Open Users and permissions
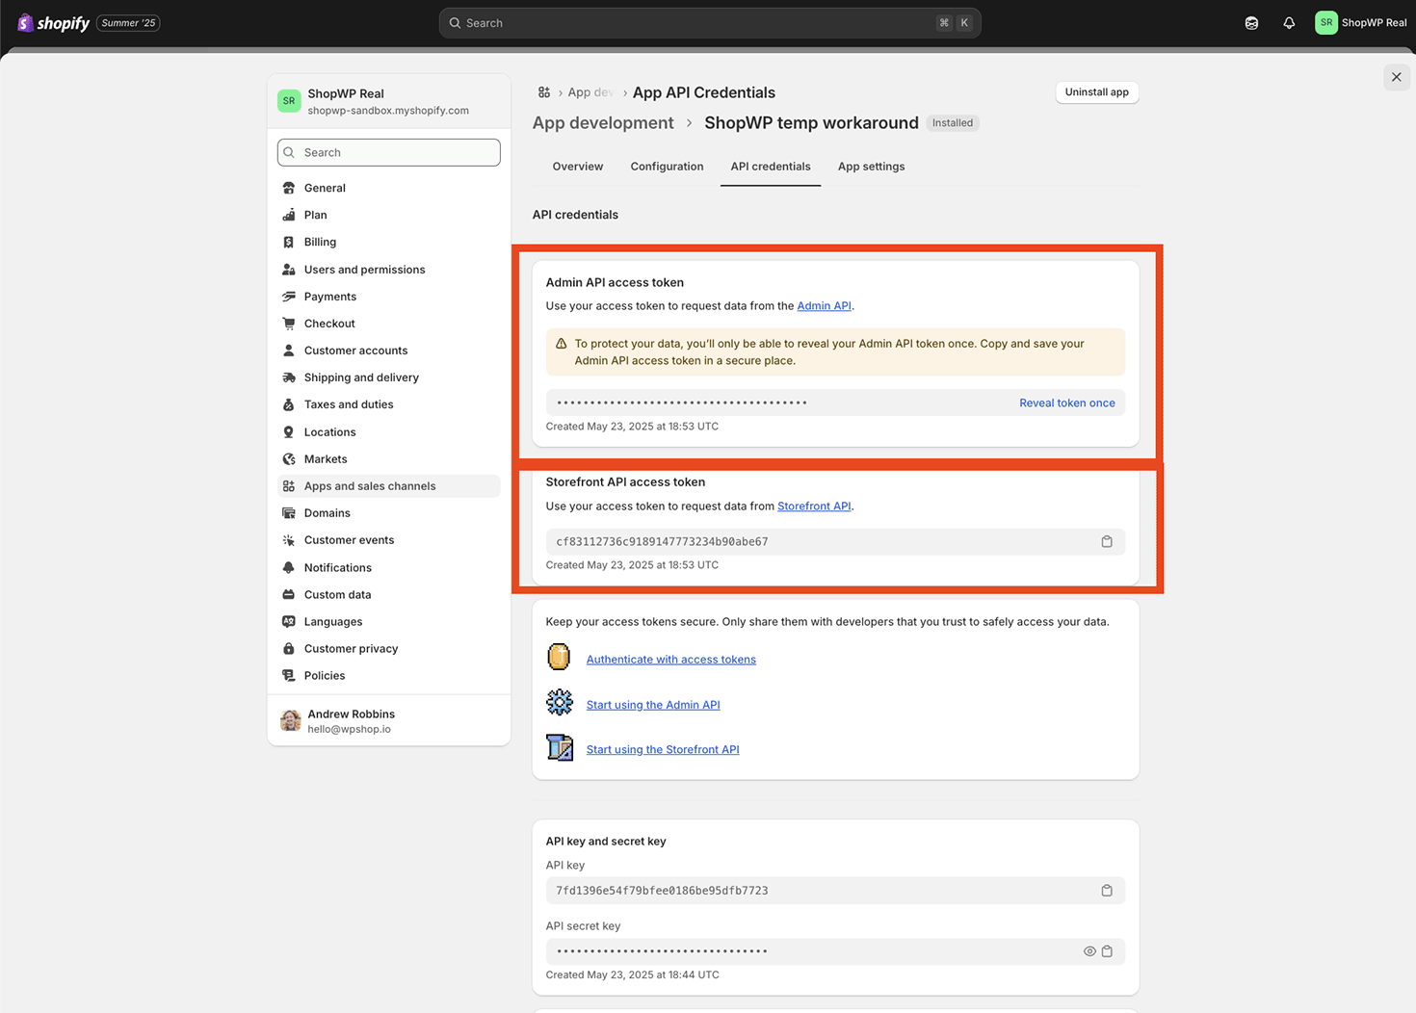The height and width of the screenshot is (1013, 1416). [x=389, y=270]
